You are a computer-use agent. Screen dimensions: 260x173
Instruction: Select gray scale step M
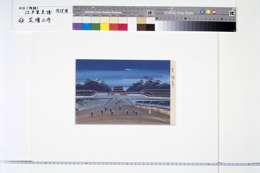(185, 26)
